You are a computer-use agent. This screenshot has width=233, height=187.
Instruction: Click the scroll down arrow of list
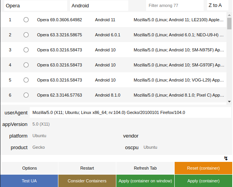(x=229, y=102)
